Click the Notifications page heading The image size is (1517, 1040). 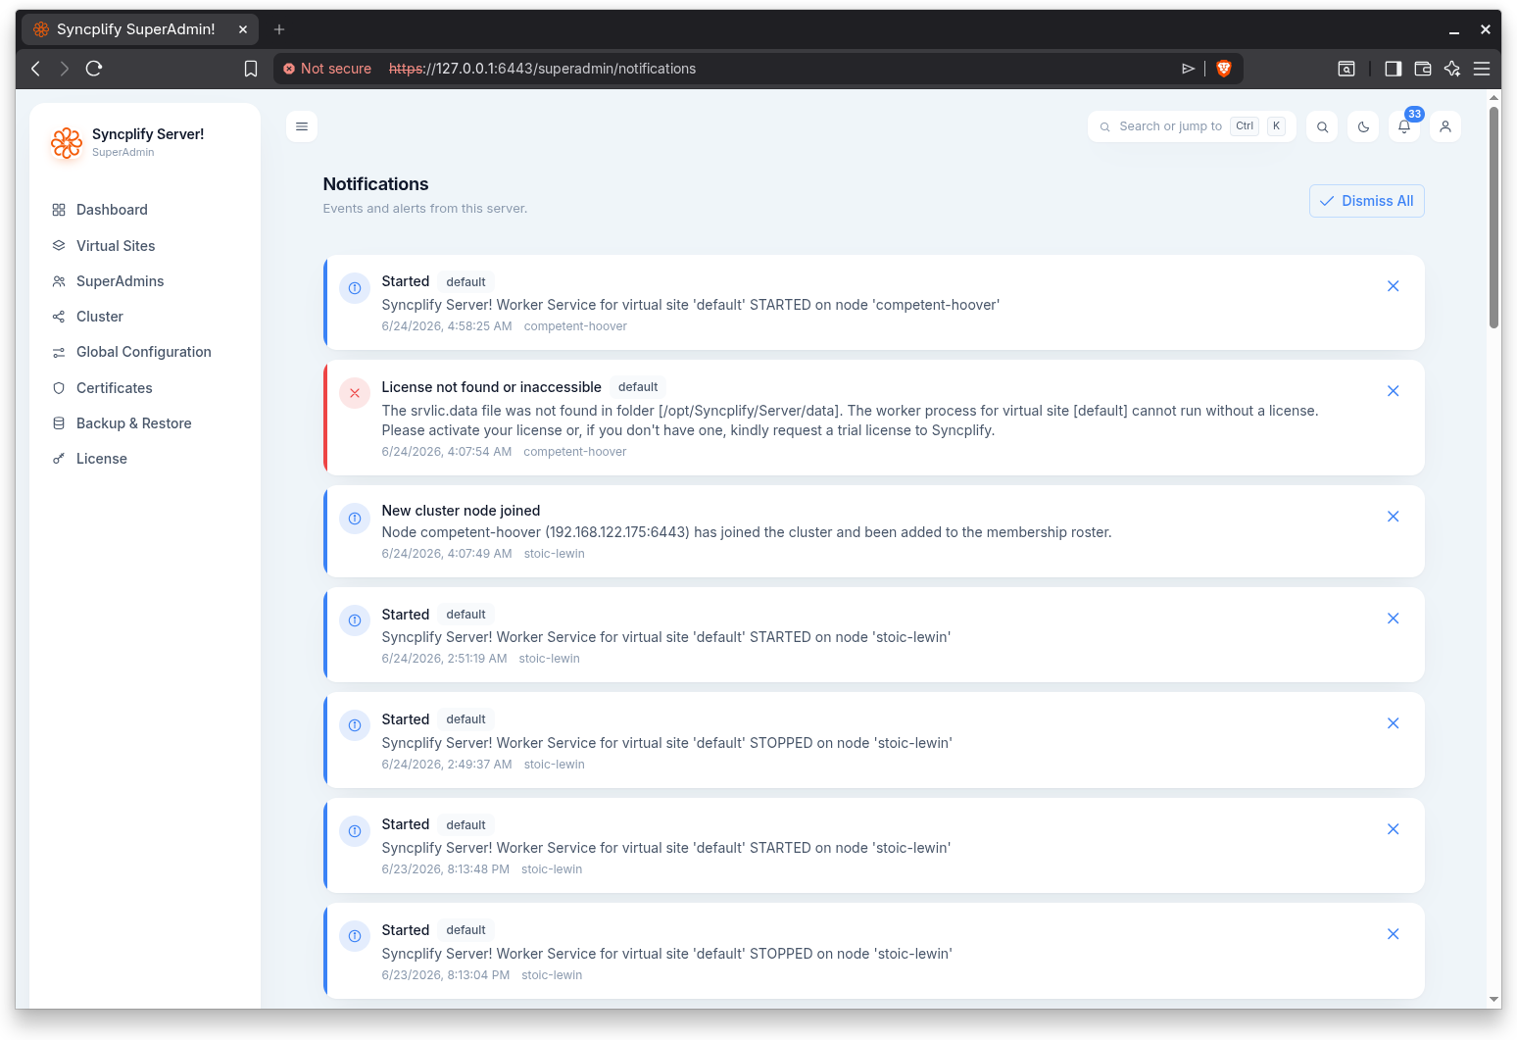point(375,184)
